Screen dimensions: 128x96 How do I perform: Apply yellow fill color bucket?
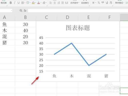pyautogui.click(x=33, y=3)
